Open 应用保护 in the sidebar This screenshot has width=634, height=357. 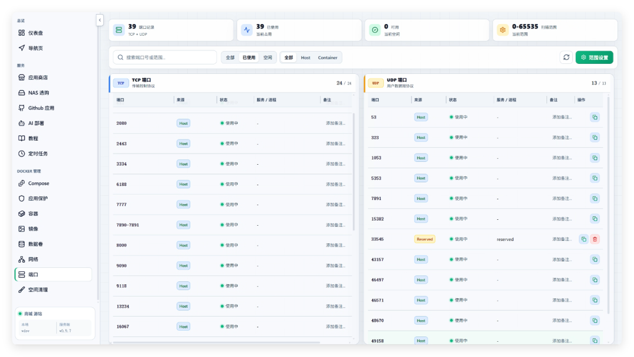point(53,199)
